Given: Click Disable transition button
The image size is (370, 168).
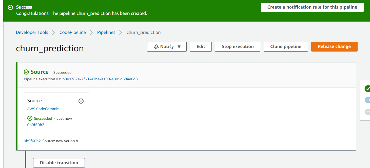Looking at the screenshot, I should point(59,163).
